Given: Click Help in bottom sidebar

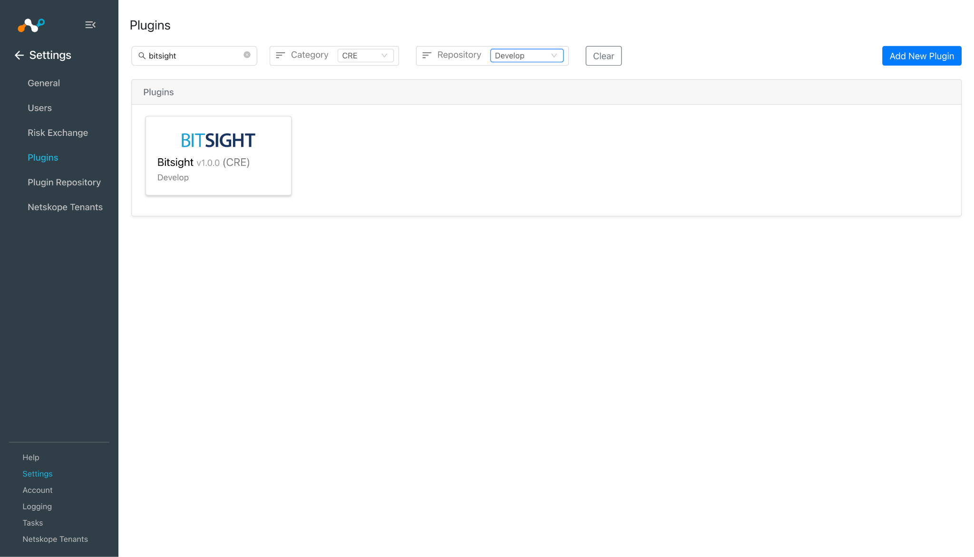Looking at the screenshot, I should [31, 457].
